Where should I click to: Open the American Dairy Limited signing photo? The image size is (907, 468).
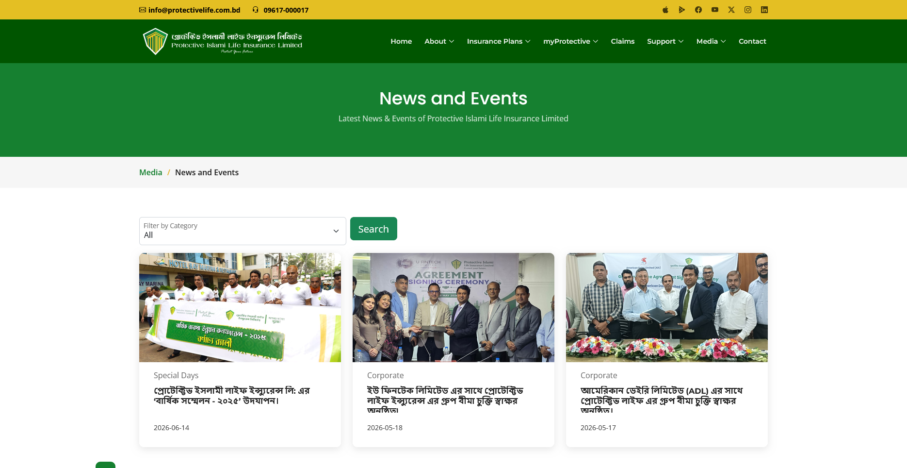point(667,307)
